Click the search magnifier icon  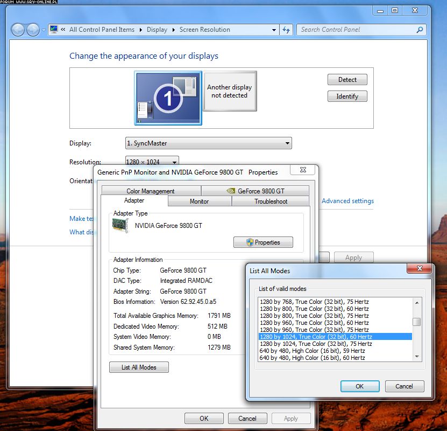click(x=420, y=30)
